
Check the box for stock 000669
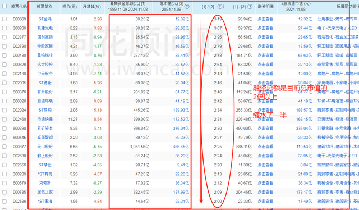coord(4,19)
